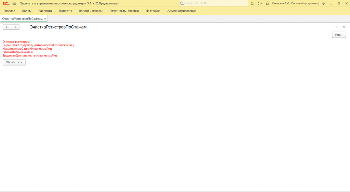This screenshot has height=192, width=350.
Task: Click the user name Савинская З.Ю.
Action: pos(296,3)
